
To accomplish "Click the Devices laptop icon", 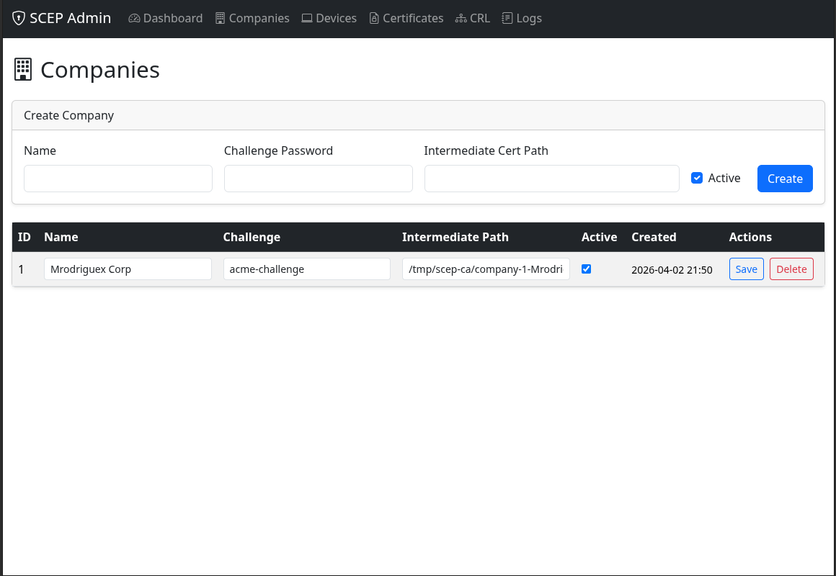I will [307, 19].
